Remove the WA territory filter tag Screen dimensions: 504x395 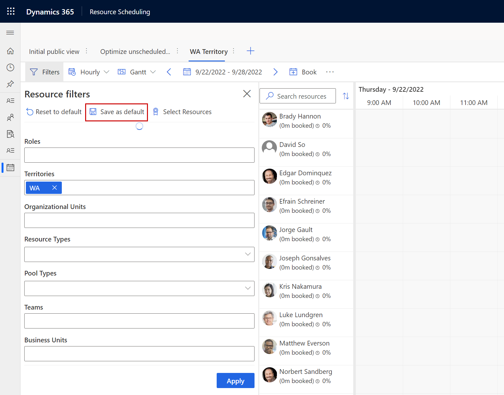click(x=55, y=188)
